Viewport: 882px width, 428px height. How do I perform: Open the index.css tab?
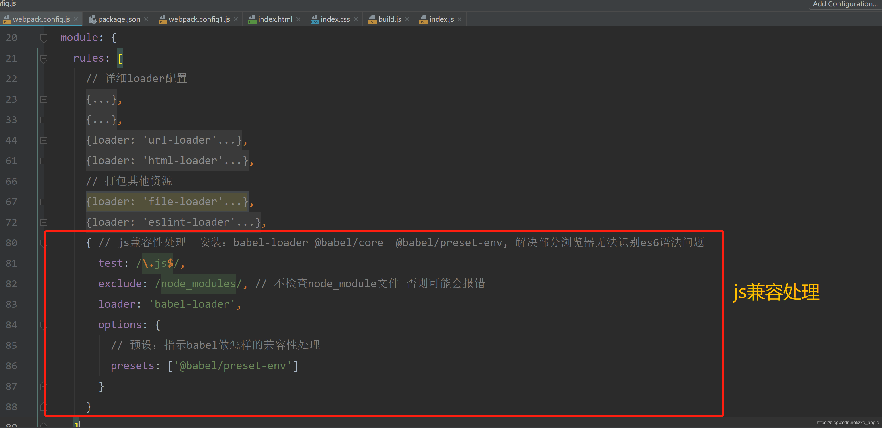[335, 19]
